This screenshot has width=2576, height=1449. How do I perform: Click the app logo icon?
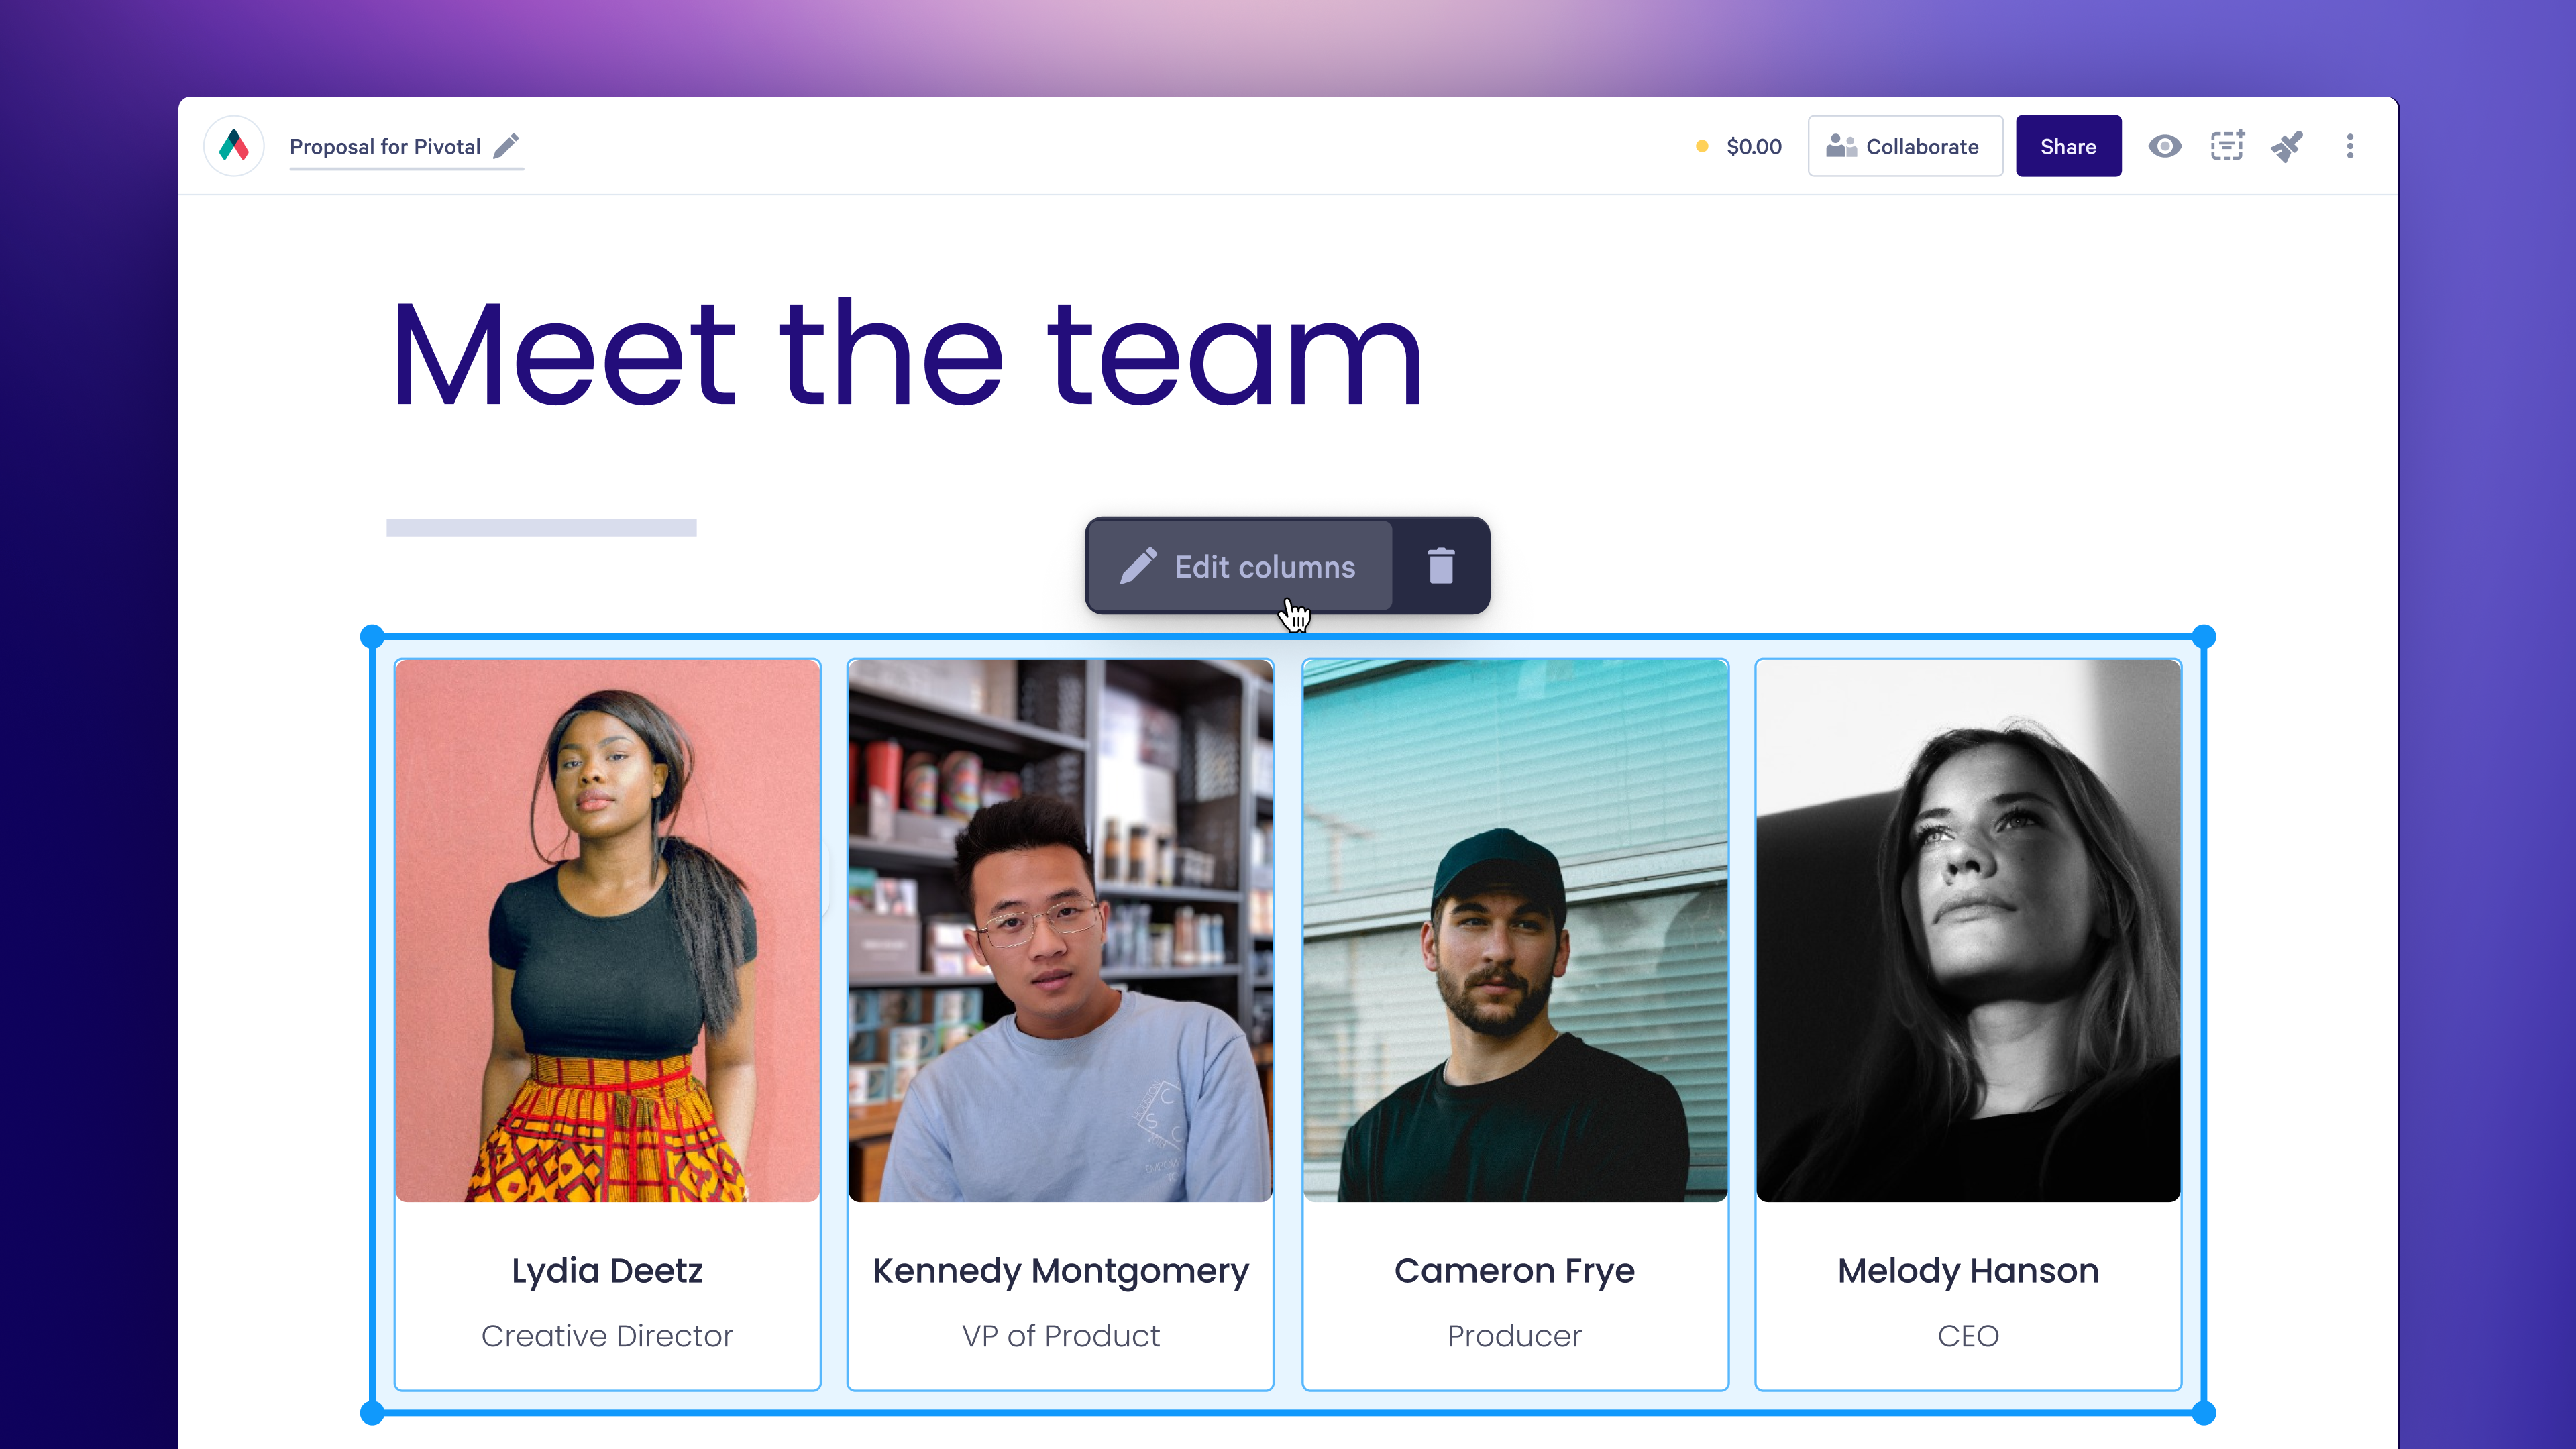click(x=234, y=146)
